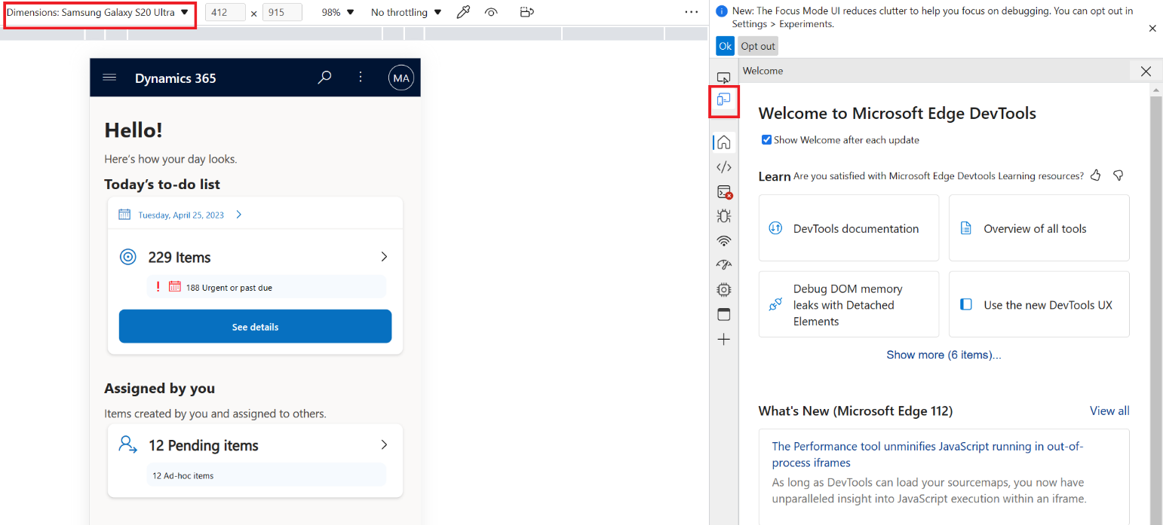Toggle device emulation icon in DevTools

coord(723,100)
